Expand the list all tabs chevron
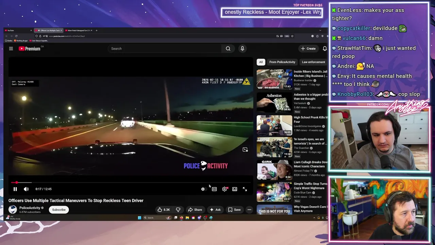 [x=320, y=30]
